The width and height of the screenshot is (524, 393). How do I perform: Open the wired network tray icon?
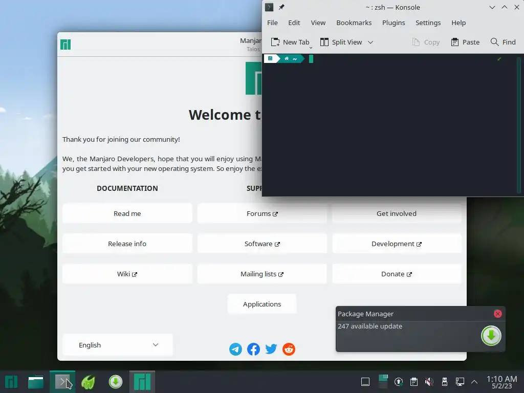(x=460, y=382)
